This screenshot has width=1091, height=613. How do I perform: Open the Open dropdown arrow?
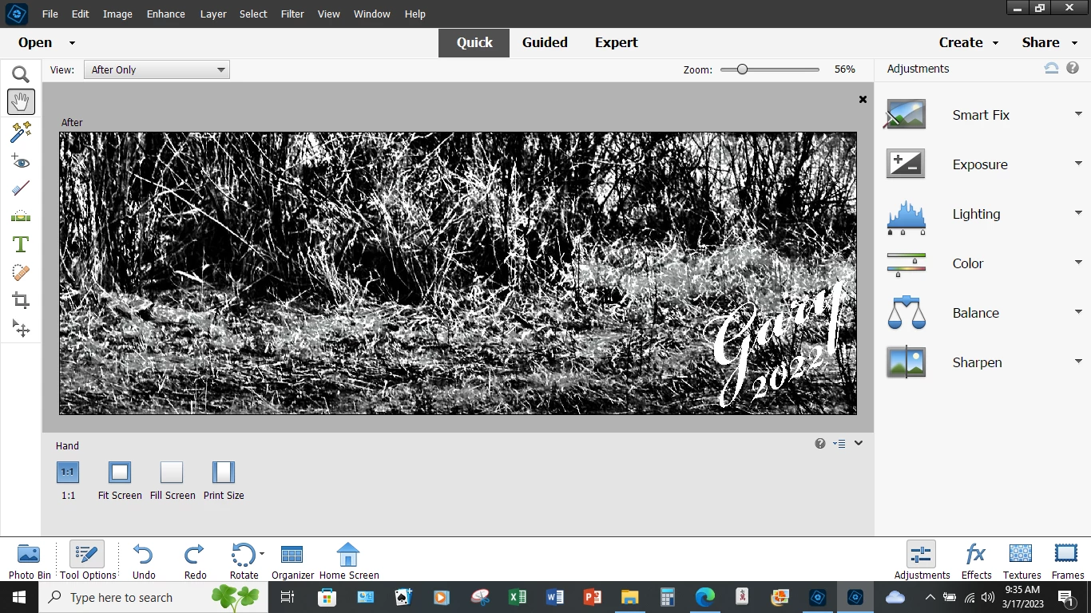(x=72, y=43)
